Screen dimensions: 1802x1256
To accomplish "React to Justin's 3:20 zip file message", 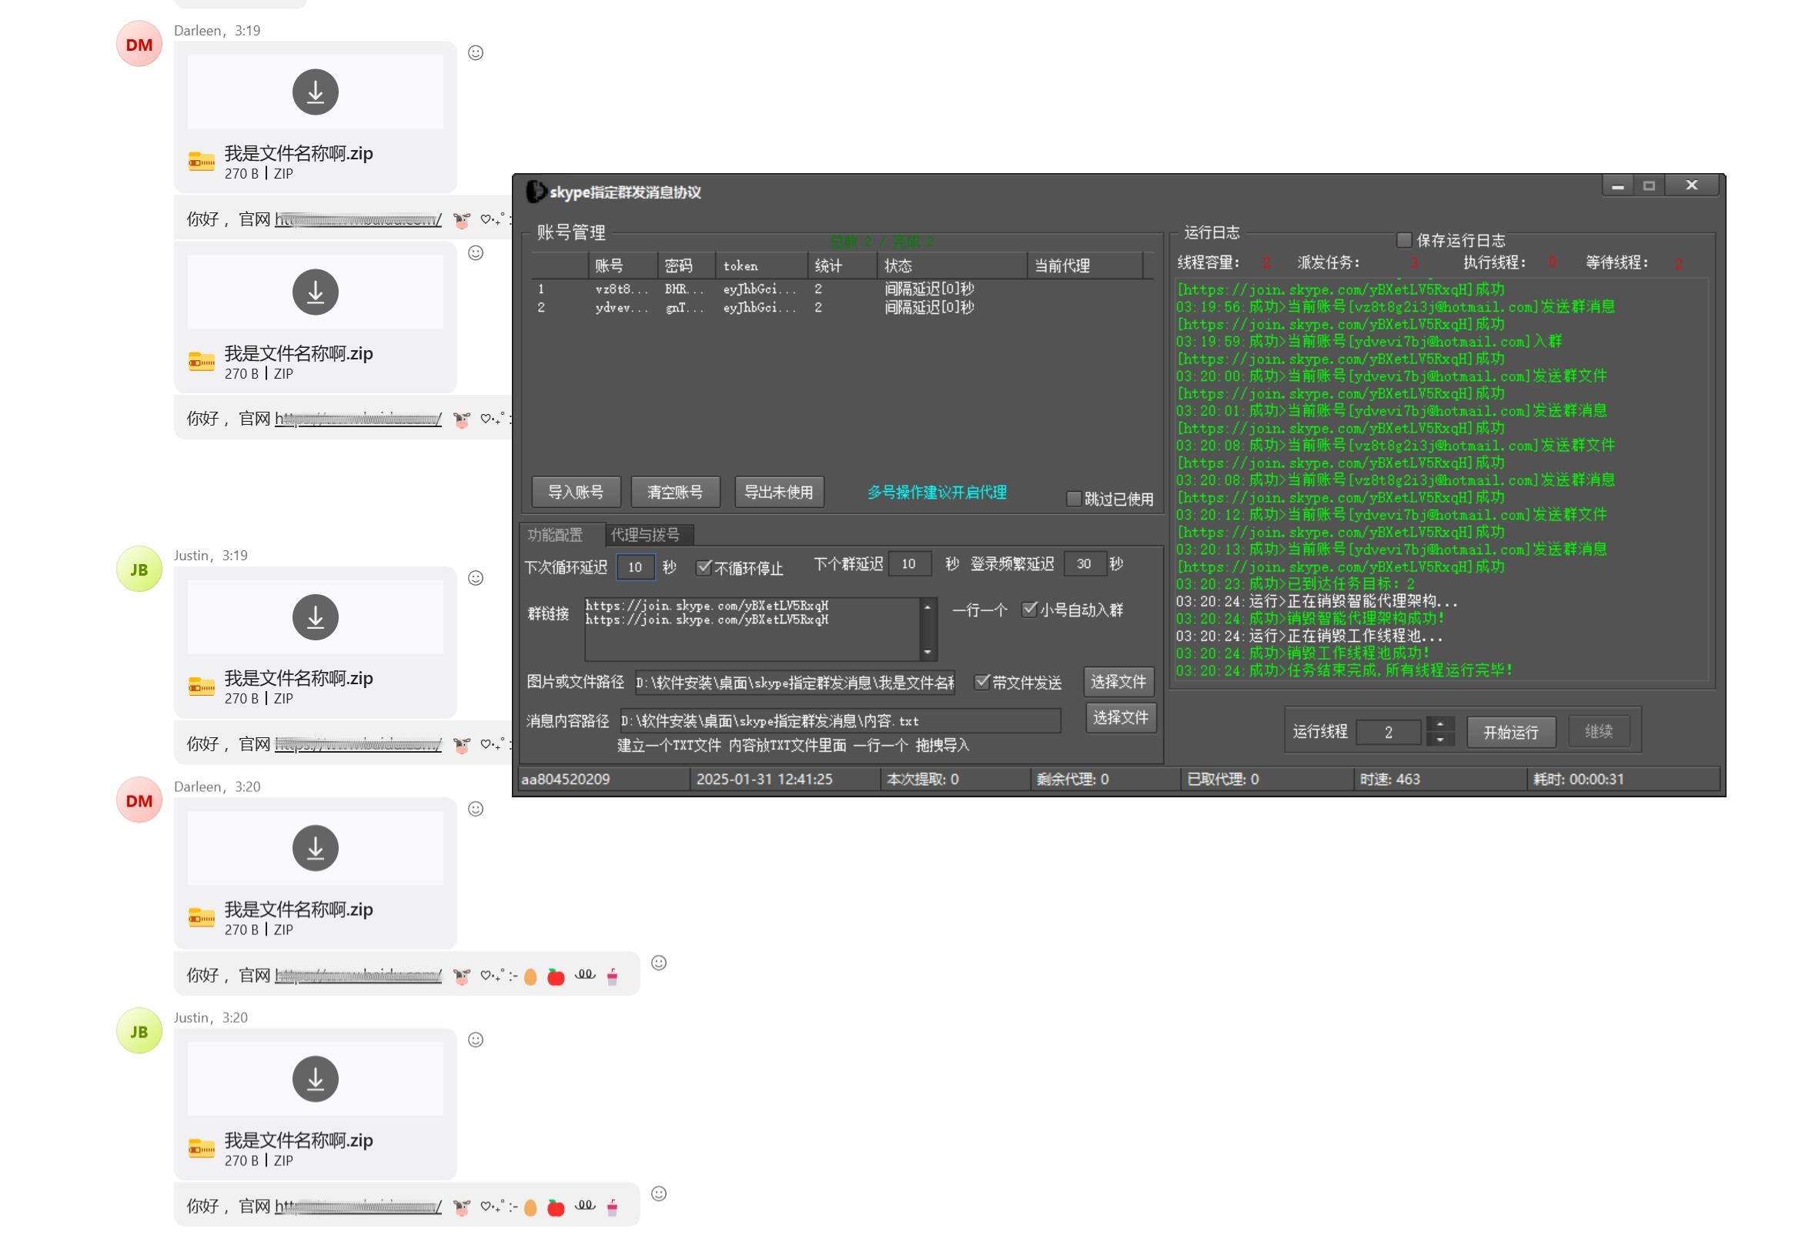I will click(x=476, y=1040).
